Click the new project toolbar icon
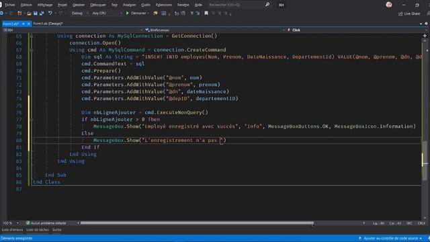Image resolution: width=430 pixels, height=242 pixels. click(x=19, y=13)
